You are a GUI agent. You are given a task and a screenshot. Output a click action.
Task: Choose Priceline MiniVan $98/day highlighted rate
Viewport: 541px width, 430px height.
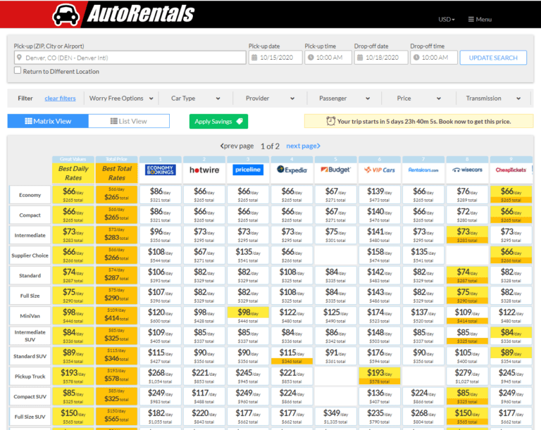[x=248, y=315]
